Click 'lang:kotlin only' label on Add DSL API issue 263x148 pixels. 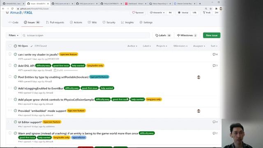[x=95, y=66]
